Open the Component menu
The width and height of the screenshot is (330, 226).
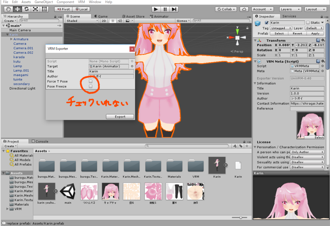65,2
